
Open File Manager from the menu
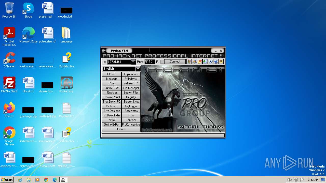click(x=131, y=88)
